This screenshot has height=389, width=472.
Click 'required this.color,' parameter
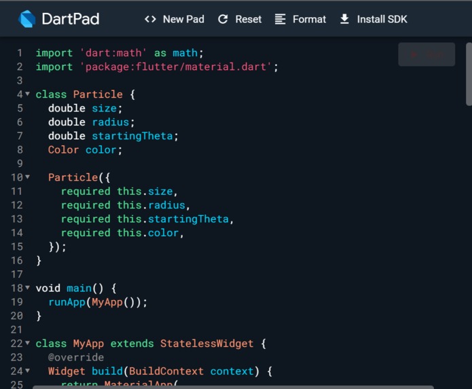[122, 233]
